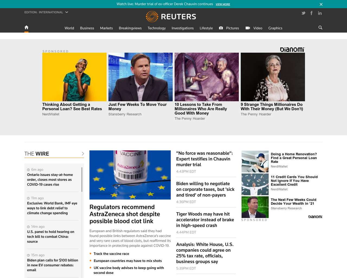Open The Wire section arrow

pyautogui.click(x=83, y=154)
